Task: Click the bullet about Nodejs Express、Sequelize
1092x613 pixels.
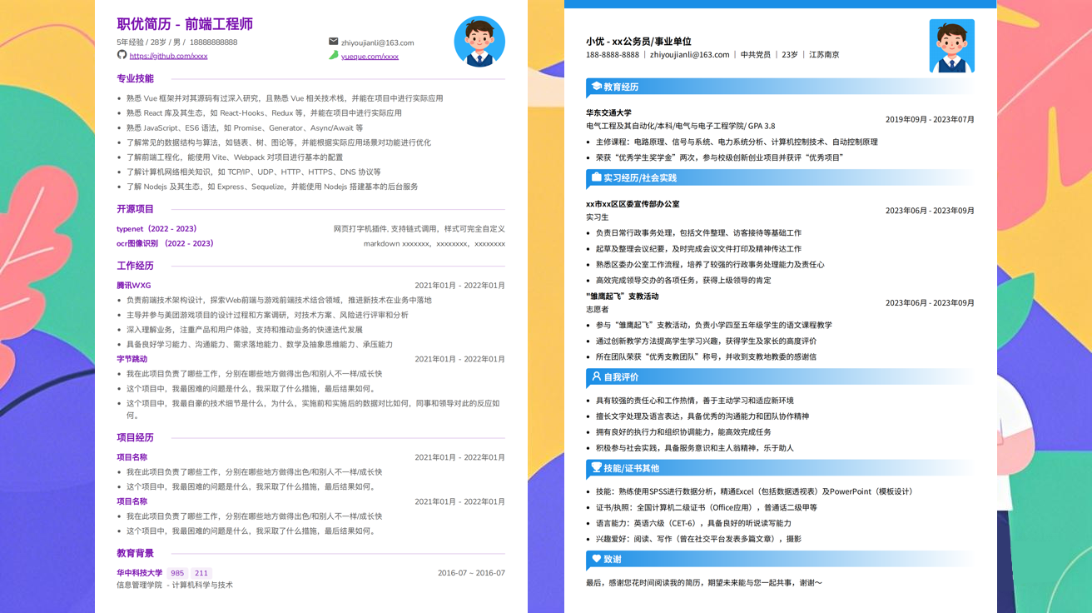Action: click(x=272, y=187)
